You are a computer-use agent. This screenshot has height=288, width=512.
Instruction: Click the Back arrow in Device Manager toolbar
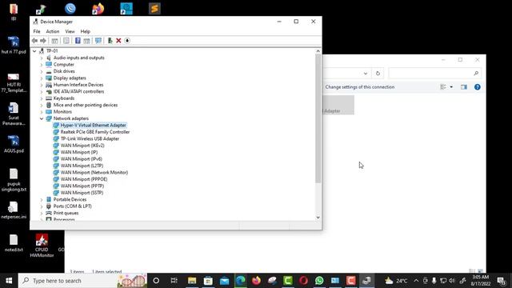[34, 41]
